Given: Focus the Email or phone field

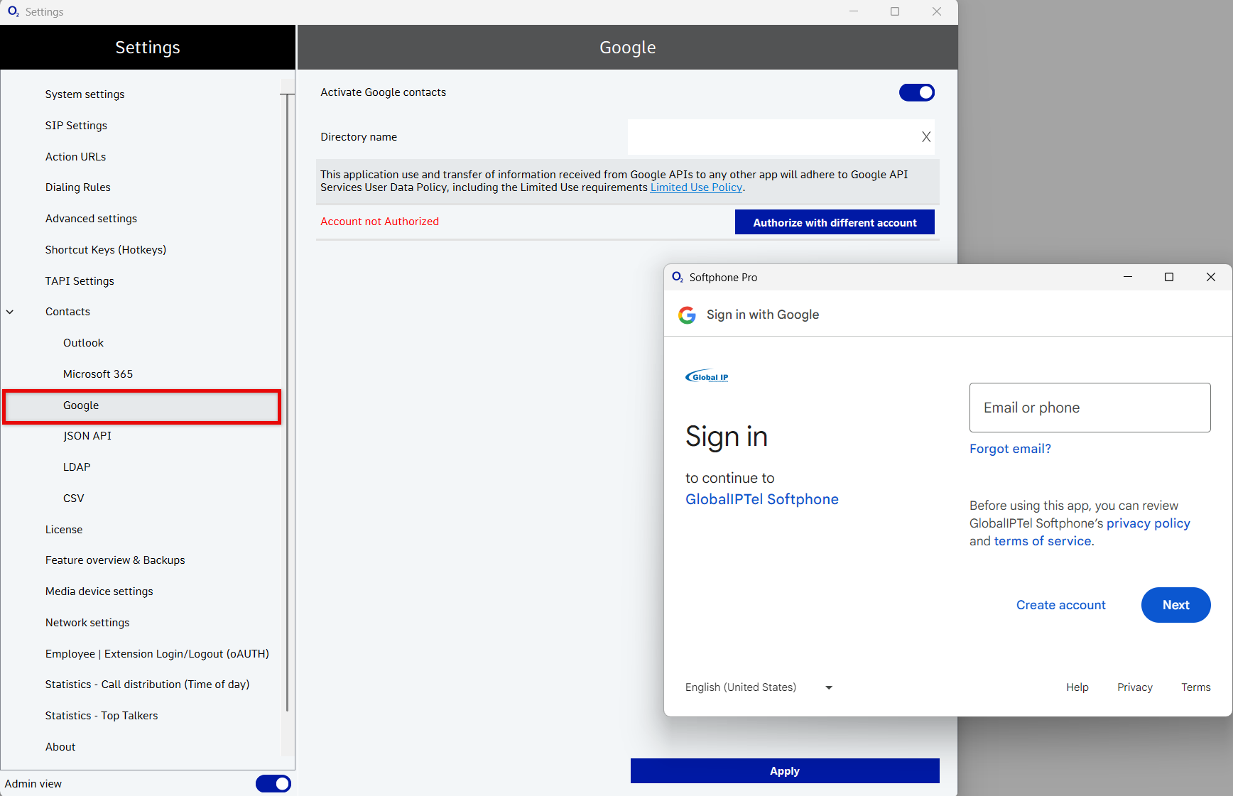Looking at the screenshot, I should click(x=1090, y=408).
